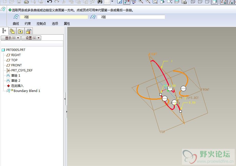This screenshot has height=166, width=236.
Task: Switch to Folder Browser navigator tab
Action: coord(12,31)
